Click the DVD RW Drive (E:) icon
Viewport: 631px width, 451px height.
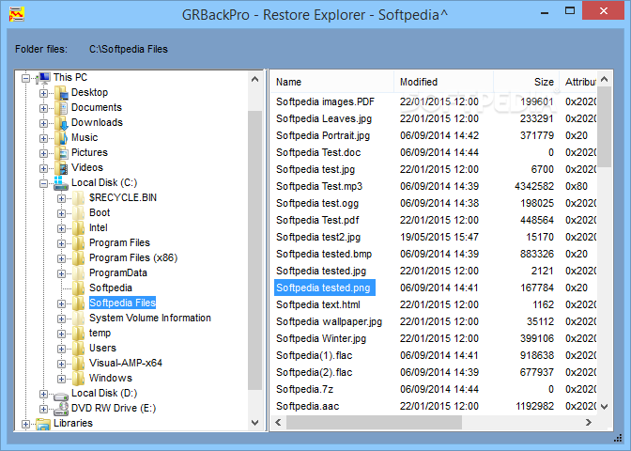pos(61,409)
